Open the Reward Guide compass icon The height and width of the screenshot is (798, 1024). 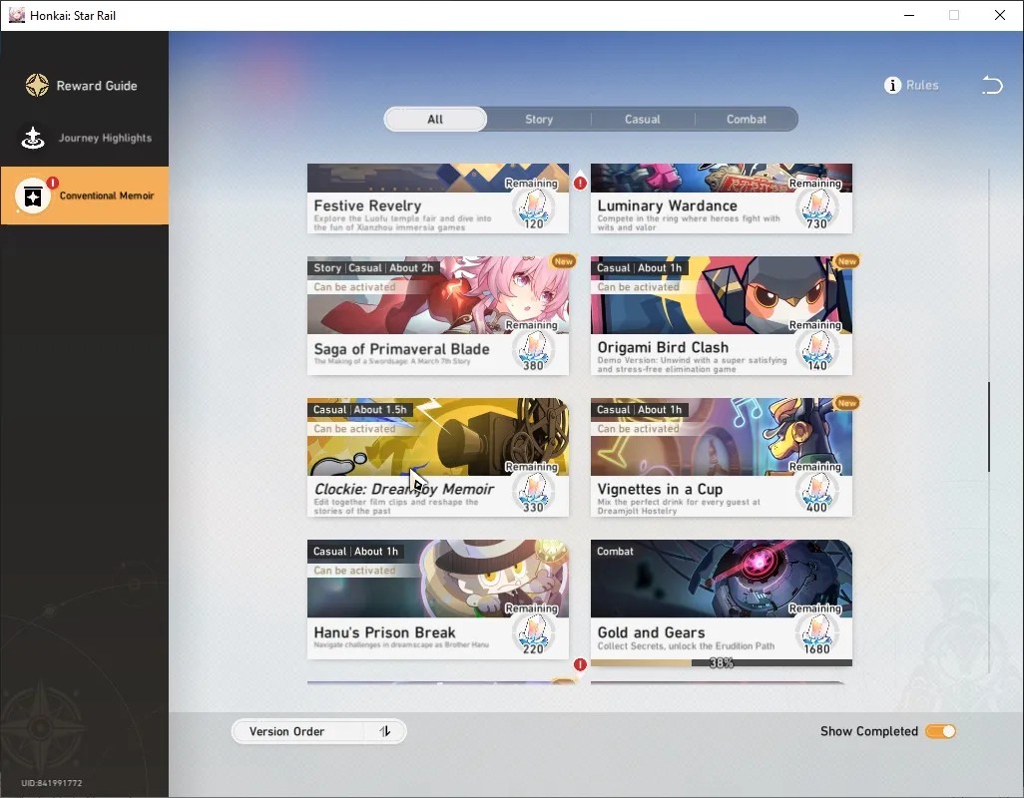coord(37,85)
